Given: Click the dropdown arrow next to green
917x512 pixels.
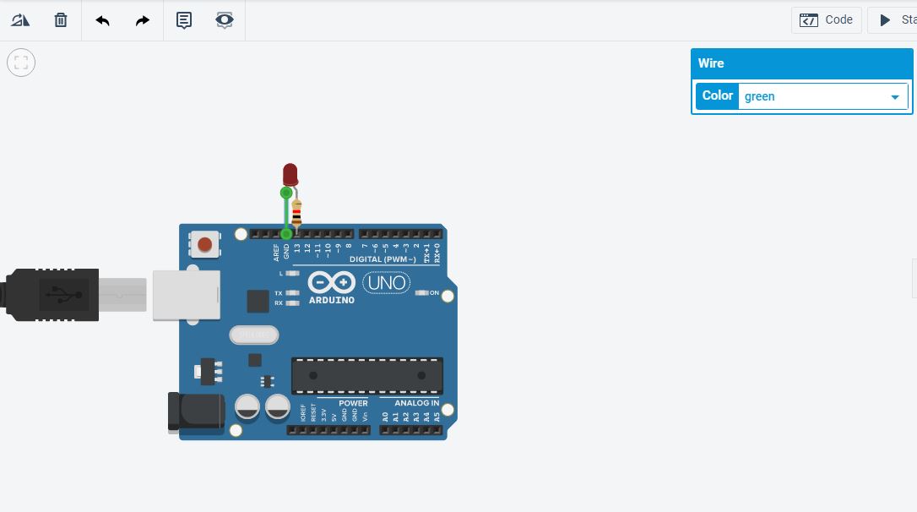Looking at the screenshot, I should click(895, 97).
